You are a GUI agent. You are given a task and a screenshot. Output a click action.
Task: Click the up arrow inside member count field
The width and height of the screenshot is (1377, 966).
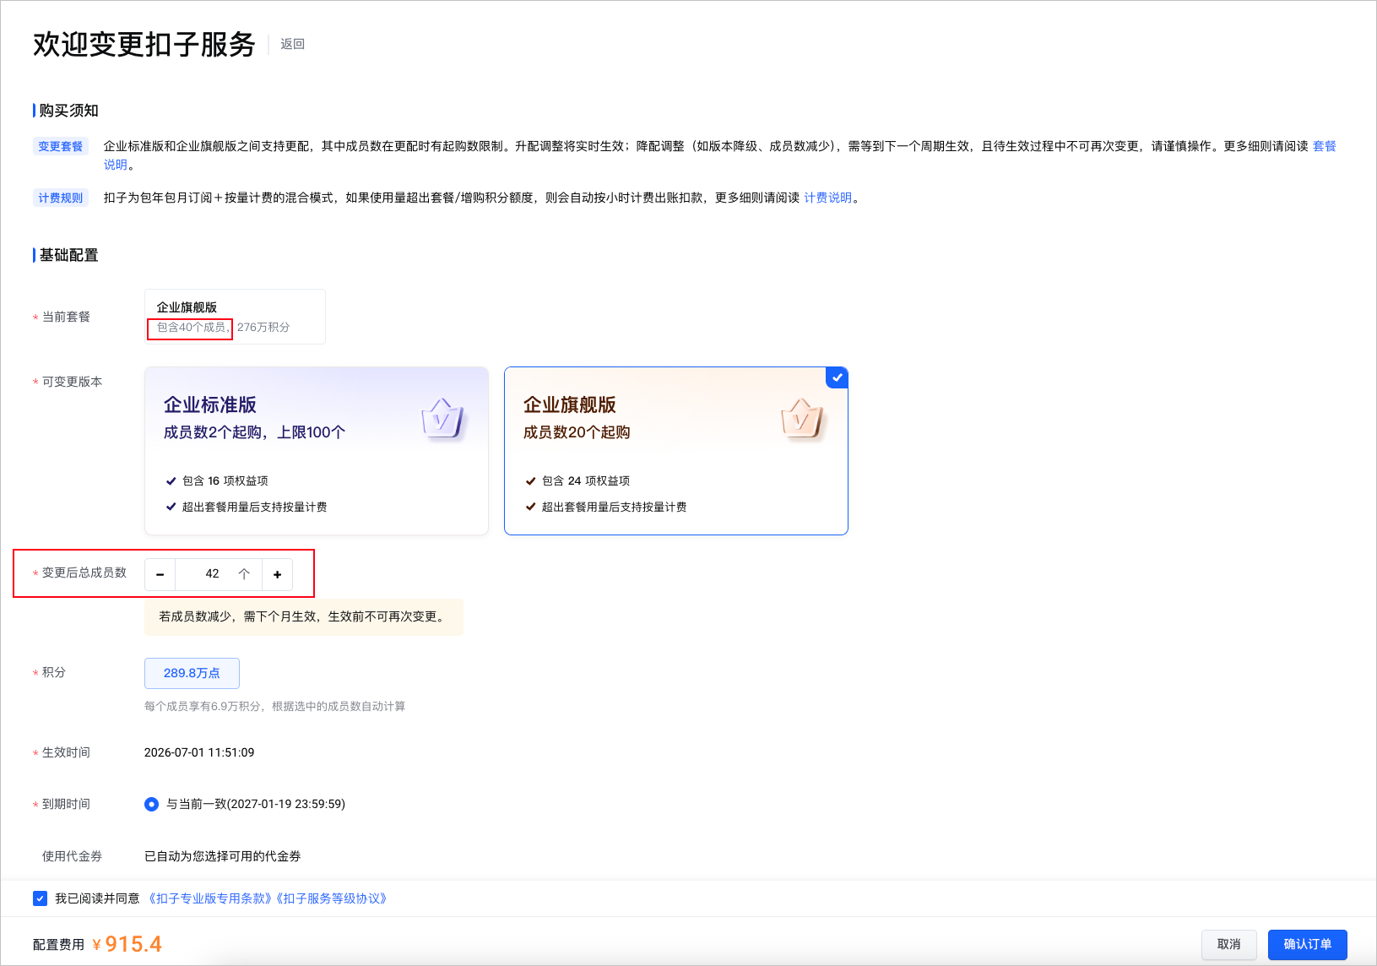244,574
